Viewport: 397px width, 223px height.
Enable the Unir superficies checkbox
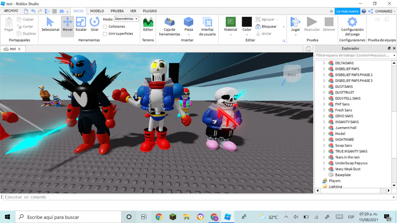[105, 33]
